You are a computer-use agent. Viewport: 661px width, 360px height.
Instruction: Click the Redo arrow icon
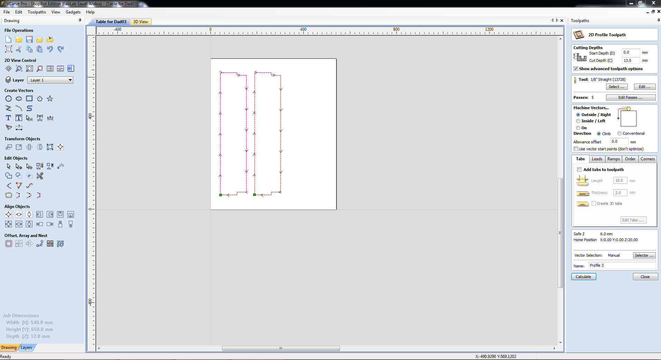[x=60, y=49]
